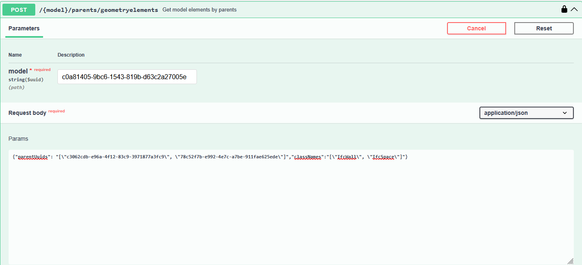Click the 'Get model elements by parents' summary

click(199, 9)
